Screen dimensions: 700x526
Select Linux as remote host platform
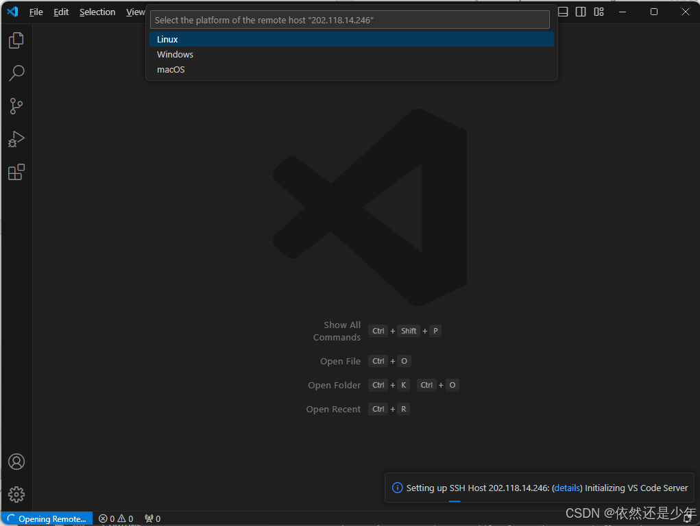[x=351, y=39]
